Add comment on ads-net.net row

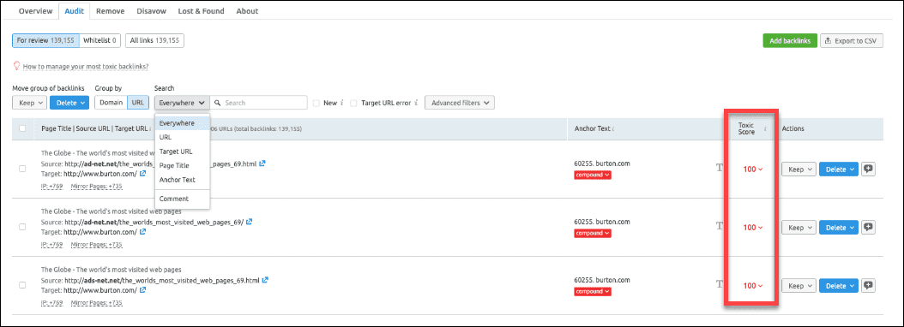pyautogui.click(x=868, y=285)
